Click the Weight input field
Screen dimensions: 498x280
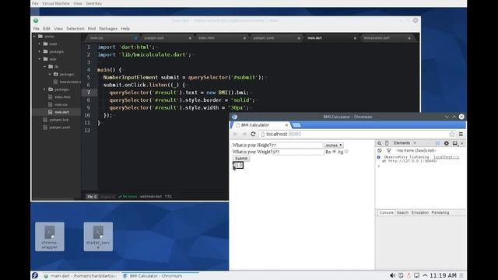tap(298, 152)
